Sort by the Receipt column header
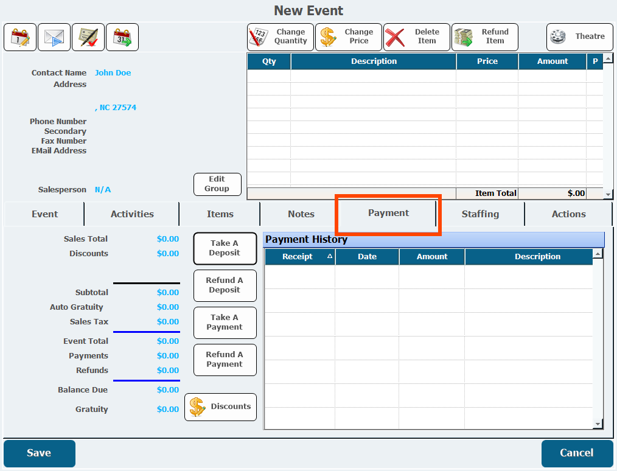This screenshot has width=617, height=471. (298, 257)
